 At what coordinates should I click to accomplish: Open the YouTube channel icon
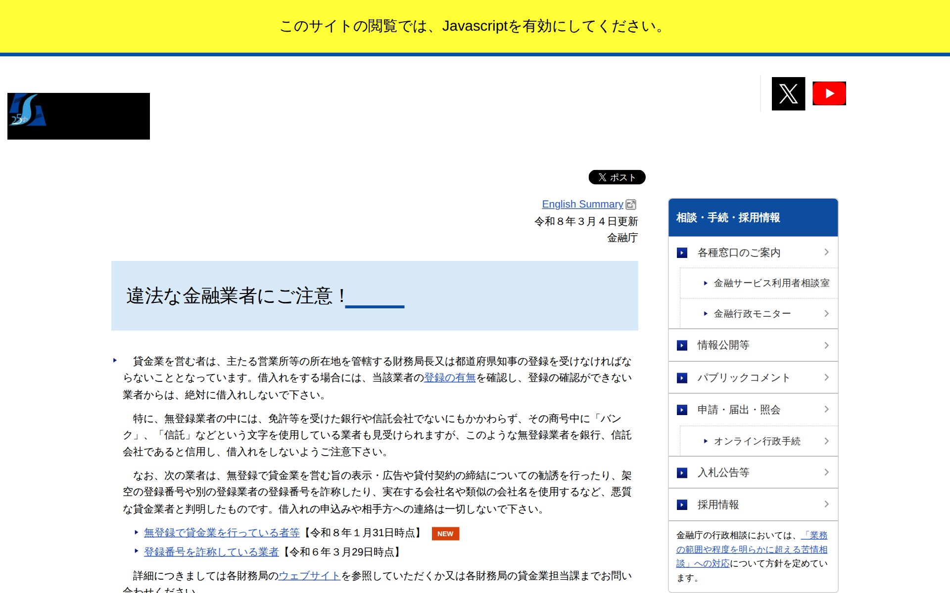tap(829, 94)
